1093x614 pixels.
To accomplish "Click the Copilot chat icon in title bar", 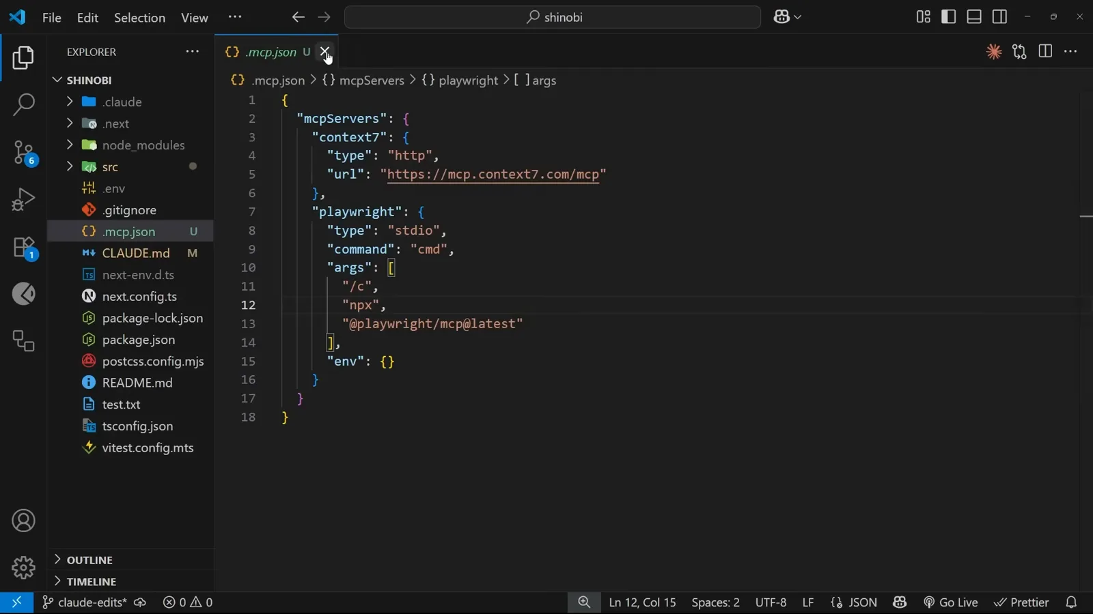I will pyautogui.click(x=781, y=17).
